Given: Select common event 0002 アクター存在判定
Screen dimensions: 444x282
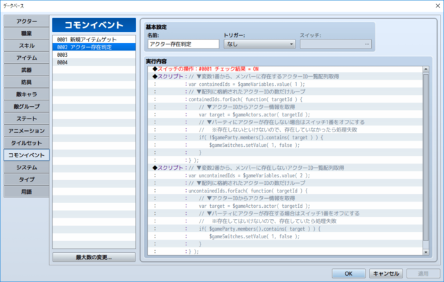Looking at the screenshot, I should pos(94,47).
